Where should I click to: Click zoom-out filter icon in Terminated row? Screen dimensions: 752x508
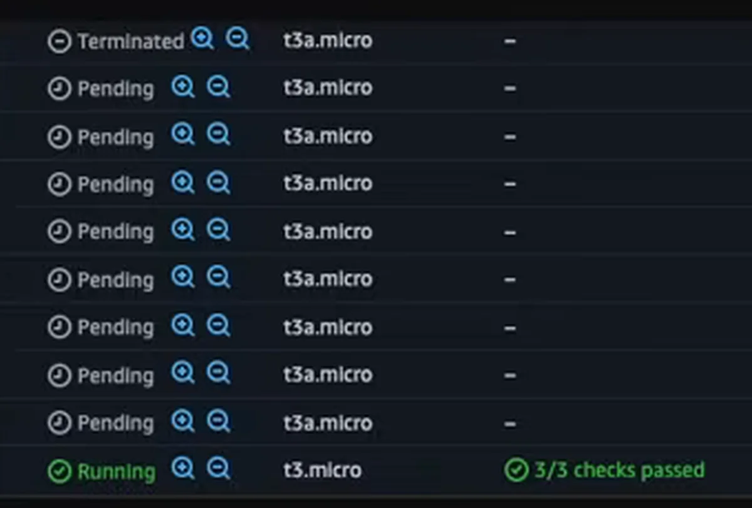238,39
